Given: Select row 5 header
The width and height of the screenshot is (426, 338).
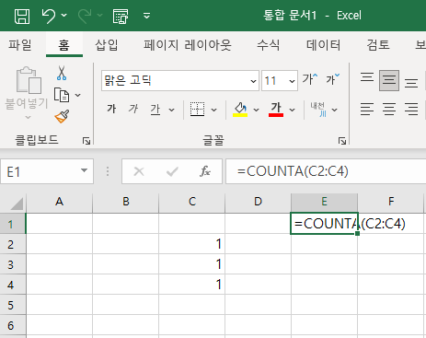Looking at the screenshot, I should (13, 305).
